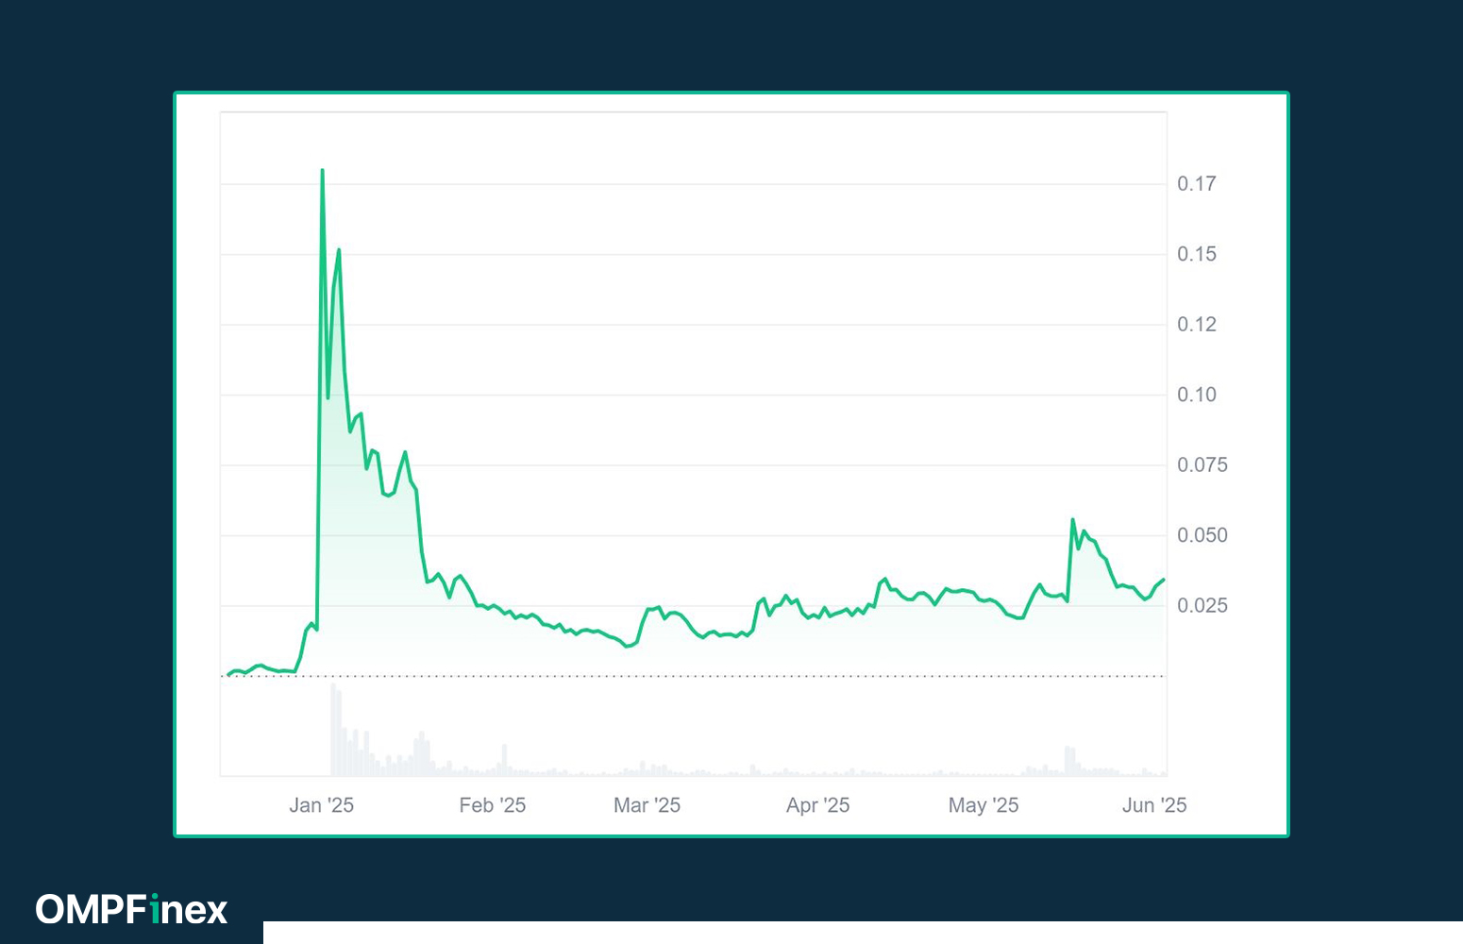Click the mid-May volume bar spike
Viewport: 1463px width, 944px height.
(1068, 761)
